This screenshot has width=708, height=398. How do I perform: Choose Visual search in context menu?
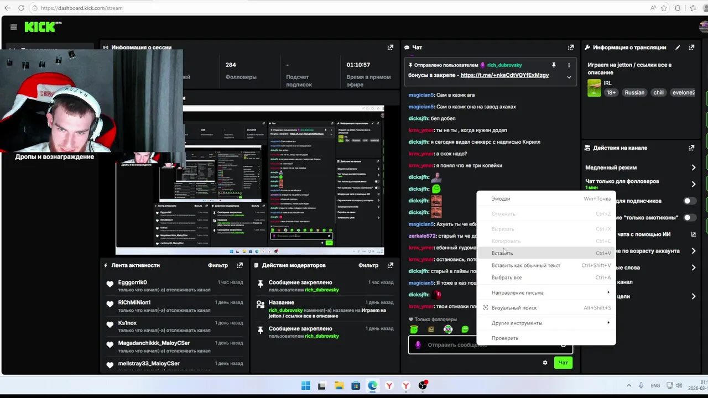[x=546, y=308]
